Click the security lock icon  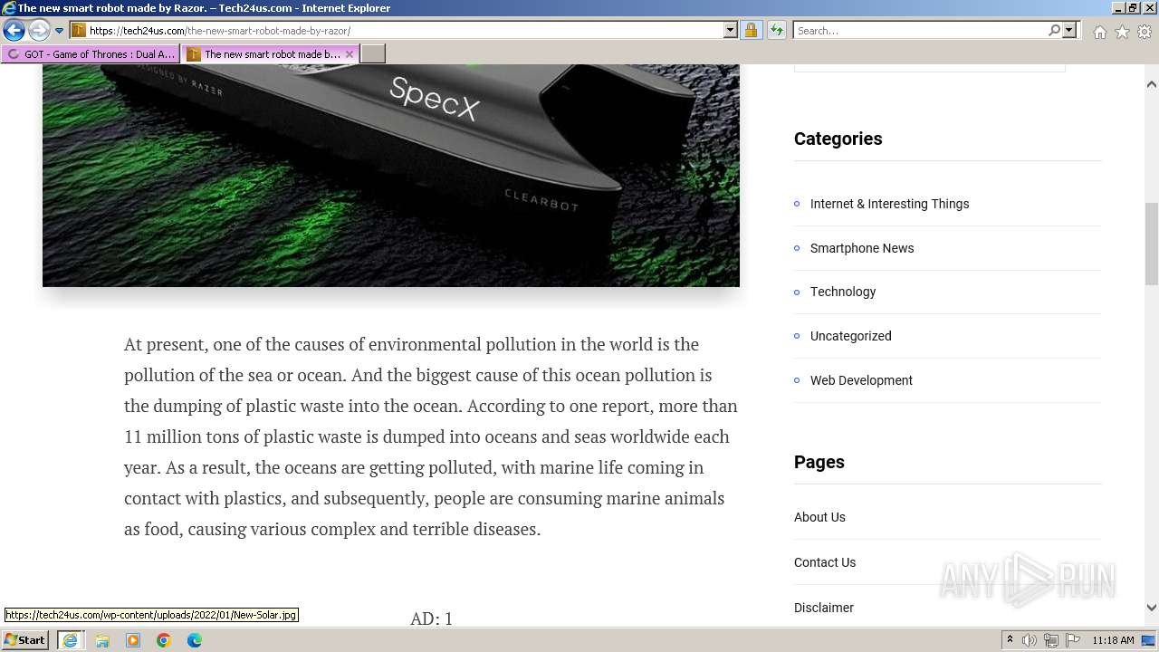point(751,30)
